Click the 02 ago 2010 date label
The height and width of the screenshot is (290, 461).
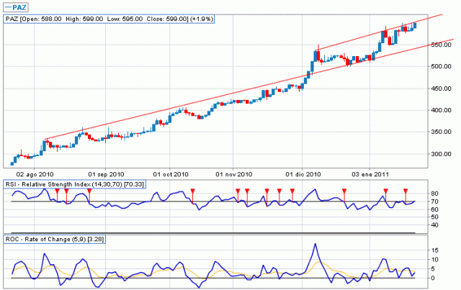point(35,174)
